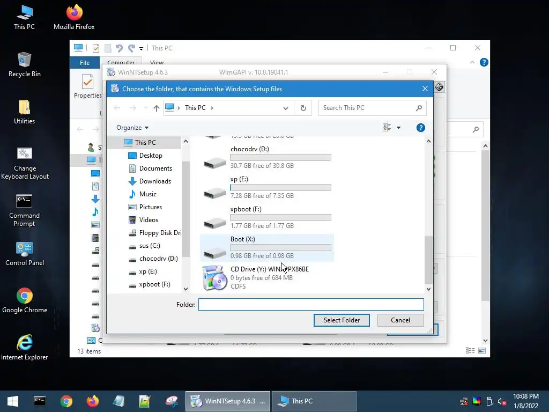Image resolution: width=549 pixels, height=412 pixels.
Task: Minimize the WinNTSetup window
Action: (x=385, y=72)
